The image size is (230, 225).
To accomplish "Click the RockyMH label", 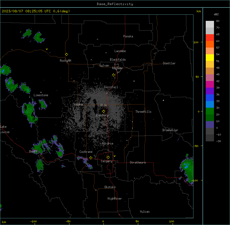I will tap(65, 61).
